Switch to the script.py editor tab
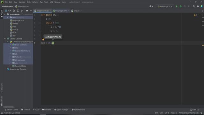 (76, 11)
